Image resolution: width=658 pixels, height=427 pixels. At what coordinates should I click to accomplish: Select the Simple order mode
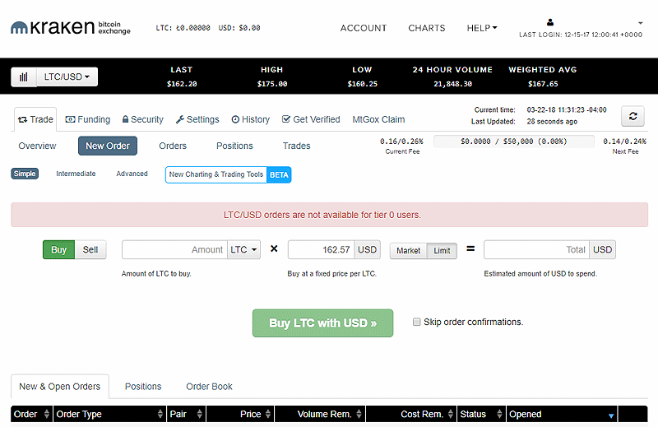(25, 174)
